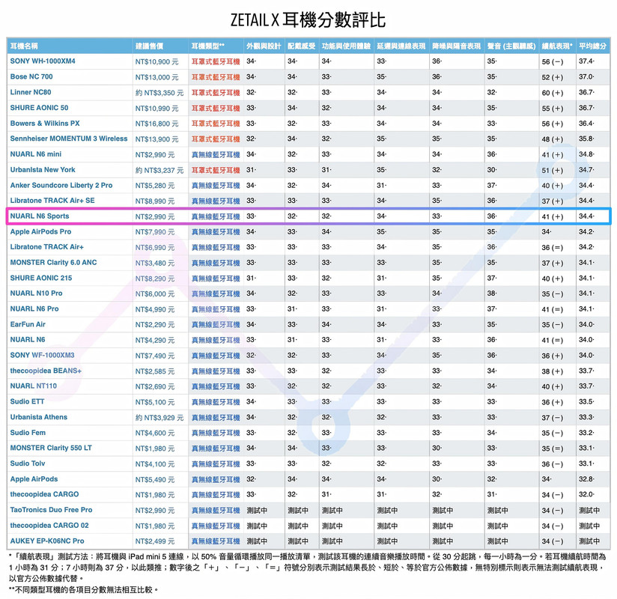Open TaoTronics Duo Free Pro entry
The width and height of the screenshot is (617, 599).
[x=51, y=510]
